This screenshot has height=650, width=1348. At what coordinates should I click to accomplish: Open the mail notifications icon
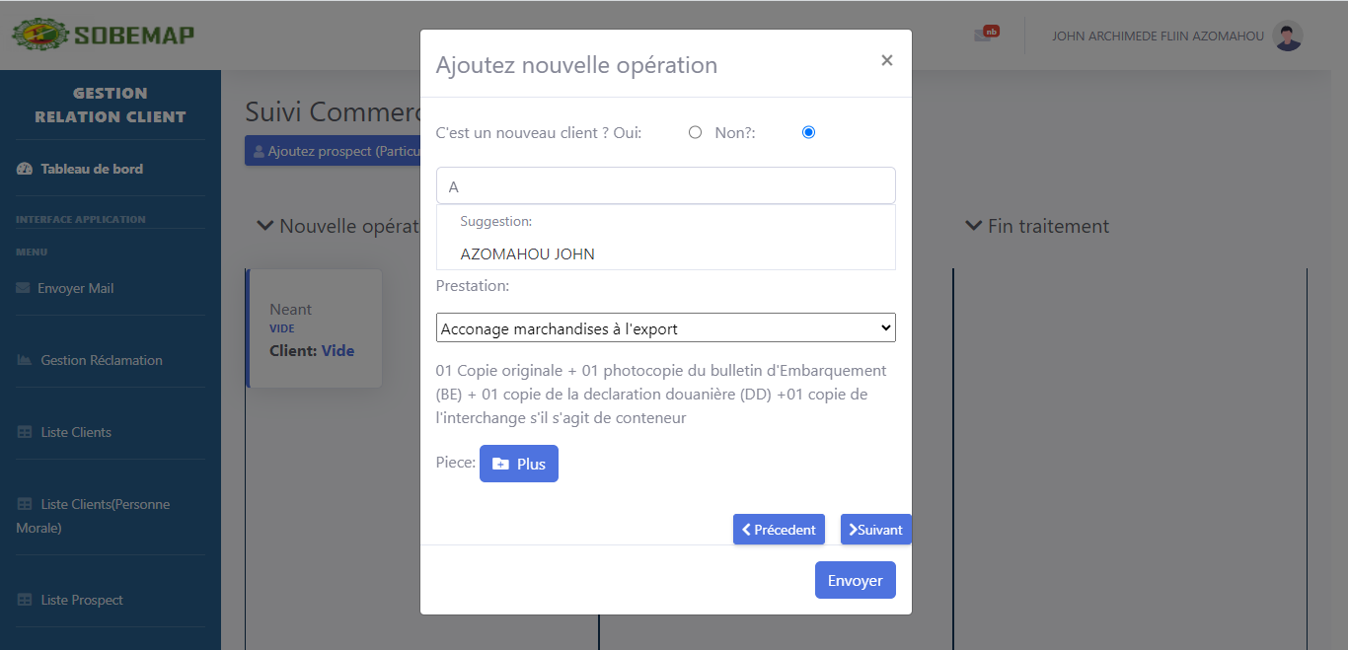984,36
